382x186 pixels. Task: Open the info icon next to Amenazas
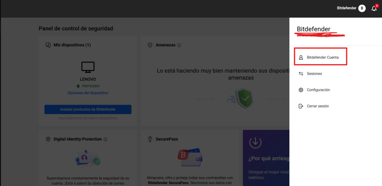click(x=179, y=45)
